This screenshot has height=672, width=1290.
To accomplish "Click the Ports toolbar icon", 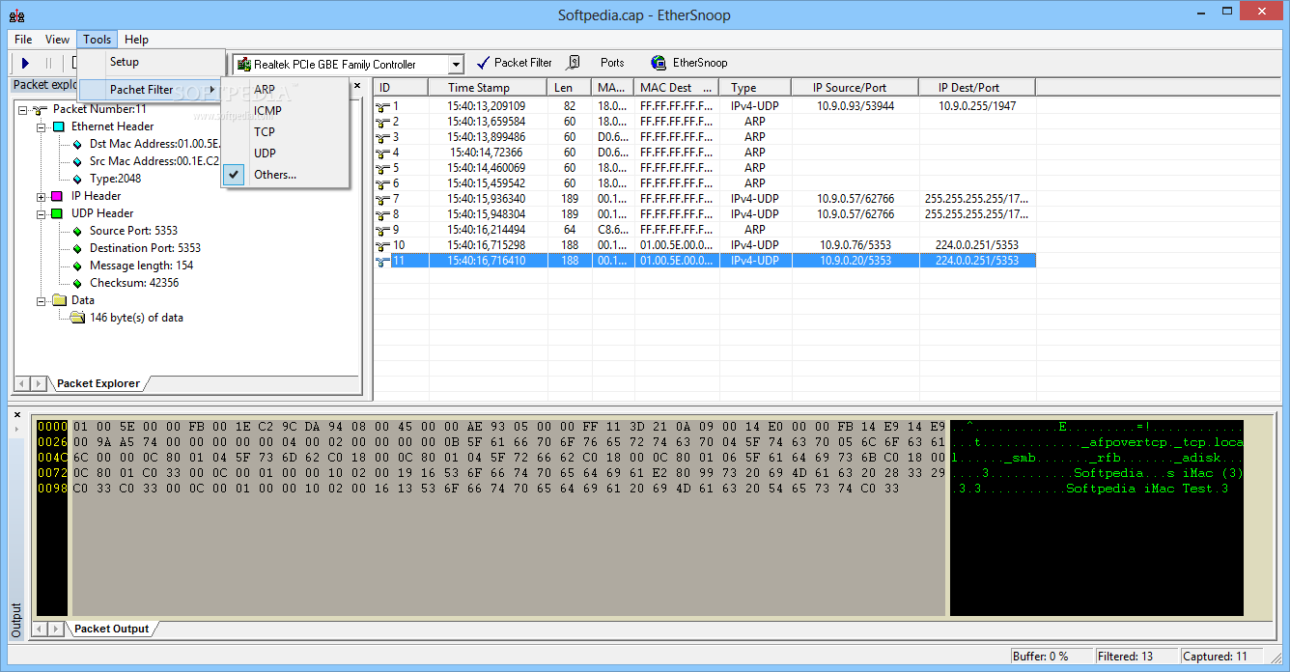I will 574,63.
